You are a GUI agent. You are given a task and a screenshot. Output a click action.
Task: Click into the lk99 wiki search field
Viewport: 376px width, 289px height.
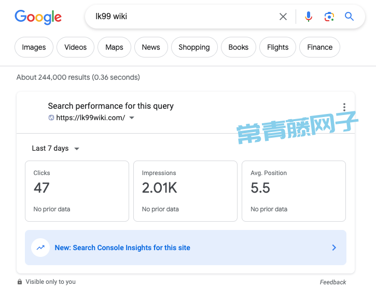pyautogui.click(x=182, y=17)
